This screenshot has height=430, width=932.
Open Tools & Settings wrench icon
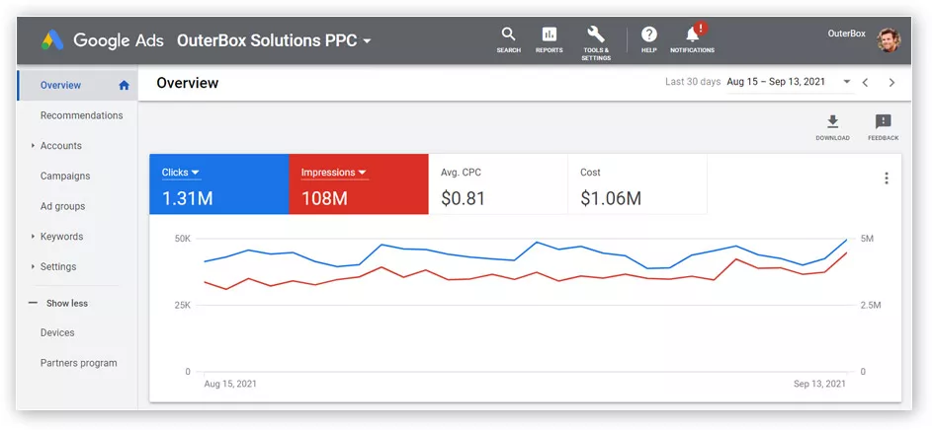(595, 36)
